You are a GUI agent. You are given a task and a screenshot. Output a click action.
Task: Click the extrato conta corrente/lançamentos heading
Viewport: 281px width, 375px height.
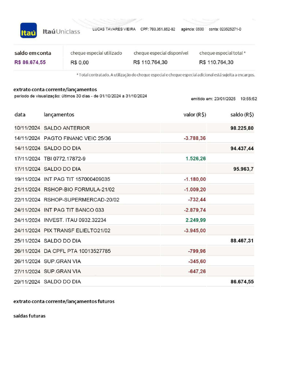coord(55,89)
